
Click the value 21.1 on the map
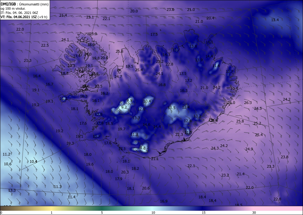click(x=155, y=159)
